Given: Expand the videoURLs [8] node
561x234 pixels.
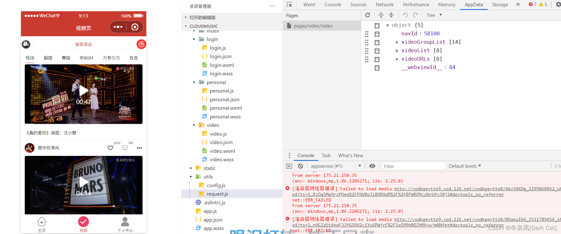Looking at the screenshot, I should coord(397,59).
